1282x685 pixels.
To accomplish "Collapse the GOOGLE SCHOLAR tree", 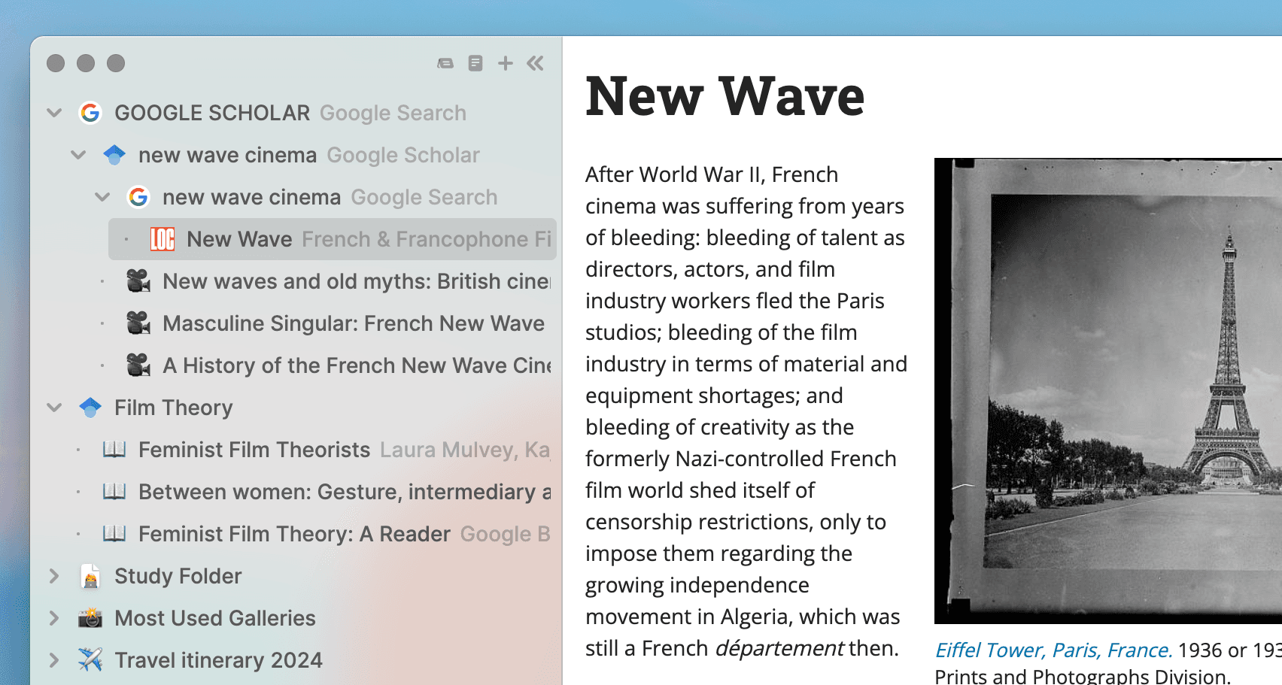I will click(53, 112).
